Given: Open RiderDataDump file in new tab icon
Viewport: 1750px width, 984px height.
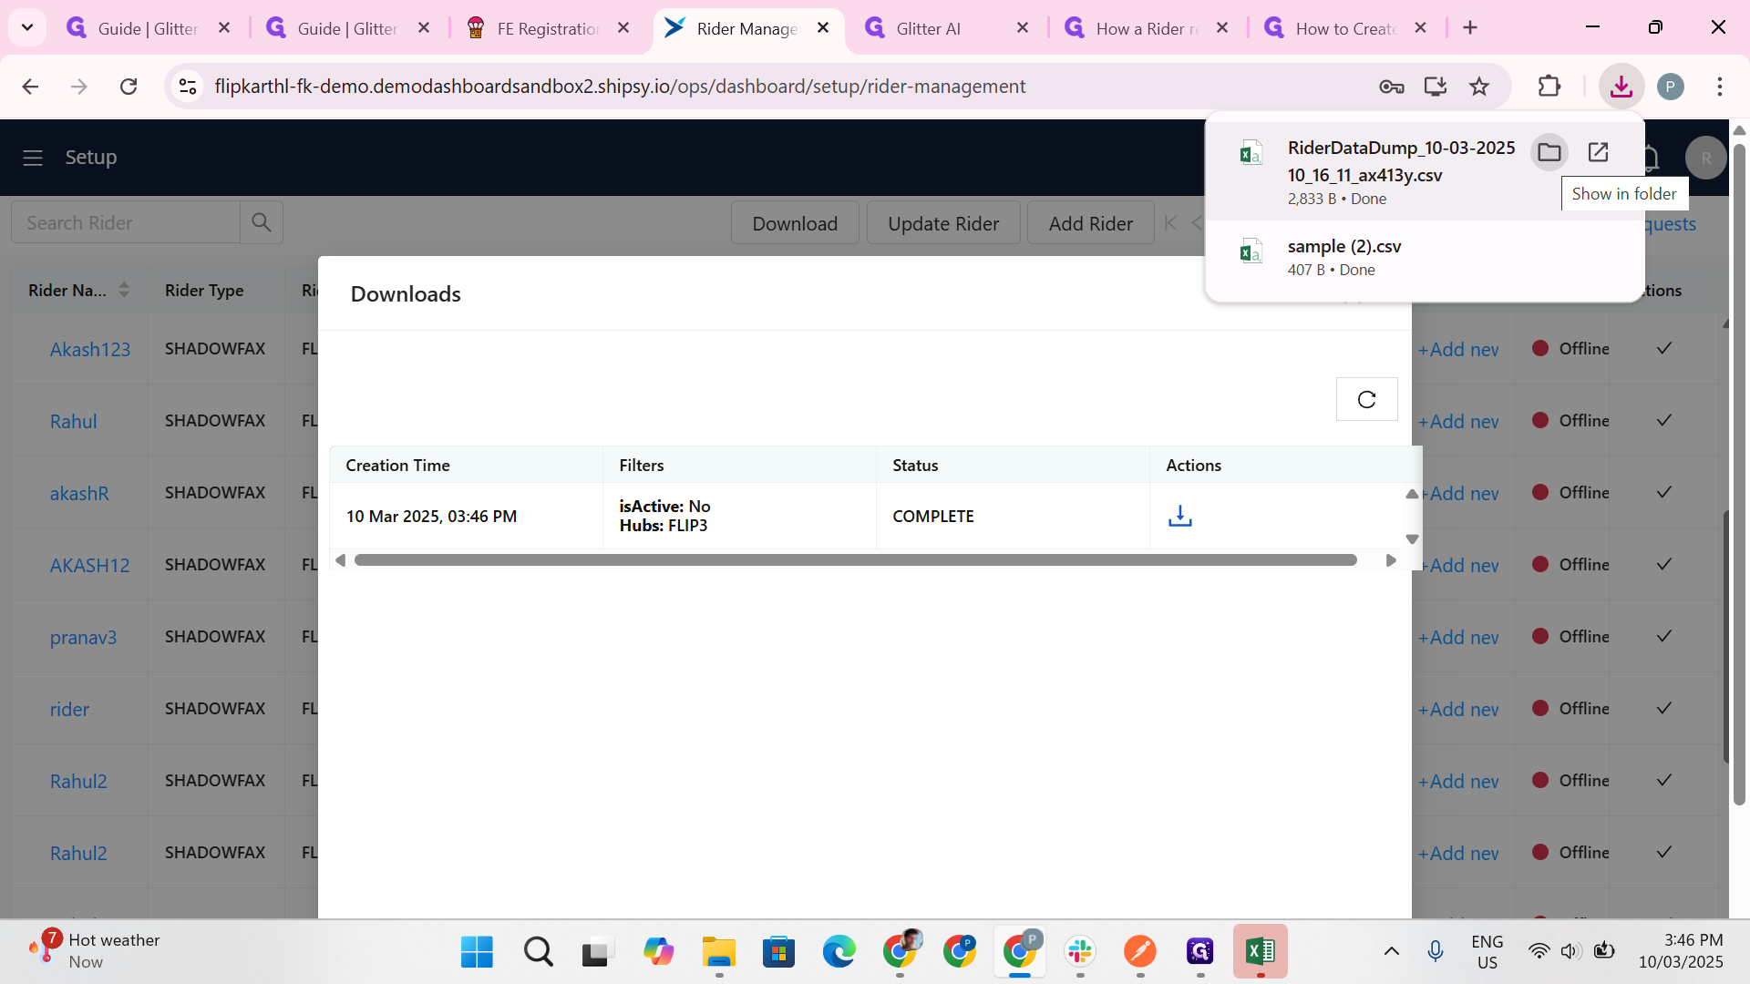Looking at the screenshot, I should click(x=1598, y=152).
